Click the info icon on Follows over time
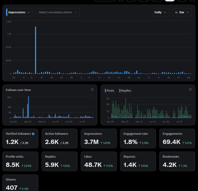198x191 pixels. (x=92, y=90)
